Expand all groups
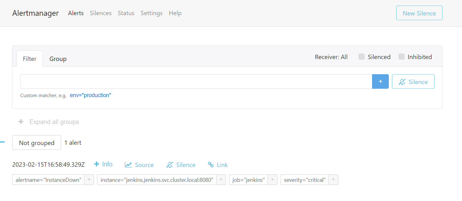The image size is (462, 201). 49,122
